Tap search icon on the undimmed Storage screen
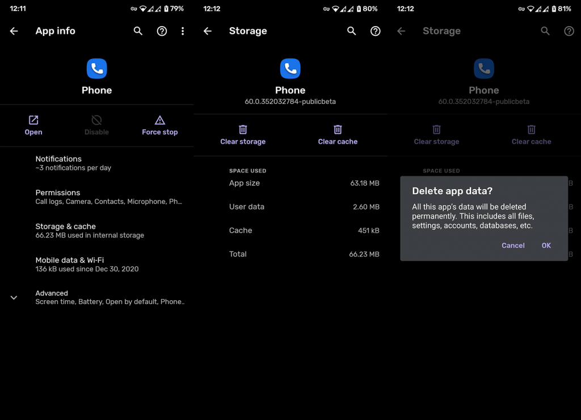Viewport: 581px width, 420px height. [x=352, y=31]
